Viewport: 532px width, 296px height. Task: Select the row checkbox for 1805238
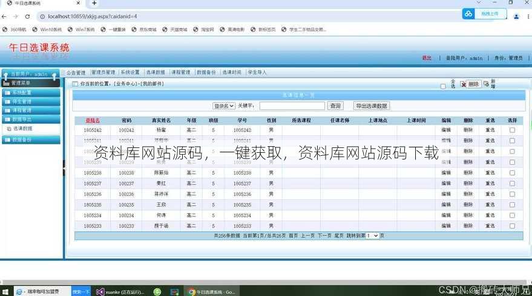pos(512,173)
